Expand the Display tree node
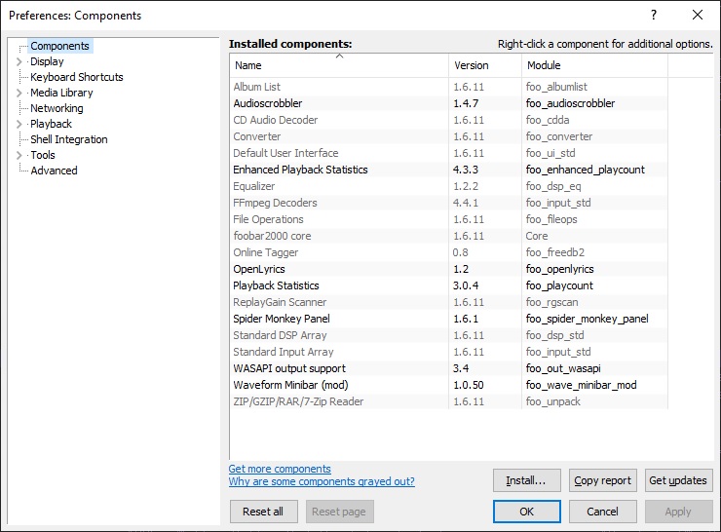Image resolution: width=721 pixels, height=532 pixels. pyautogui.click(x=19, y=61)
